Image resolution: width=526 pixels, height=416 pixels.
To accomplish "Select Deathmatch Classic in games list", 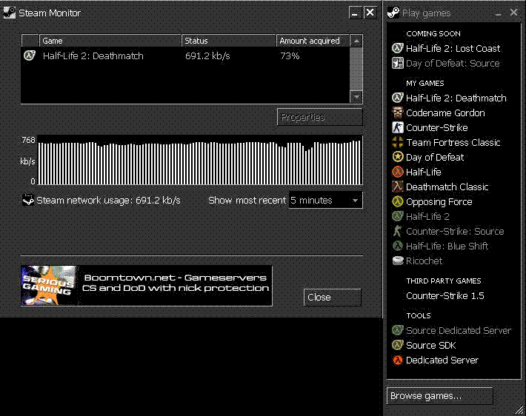I will [447, 187].
